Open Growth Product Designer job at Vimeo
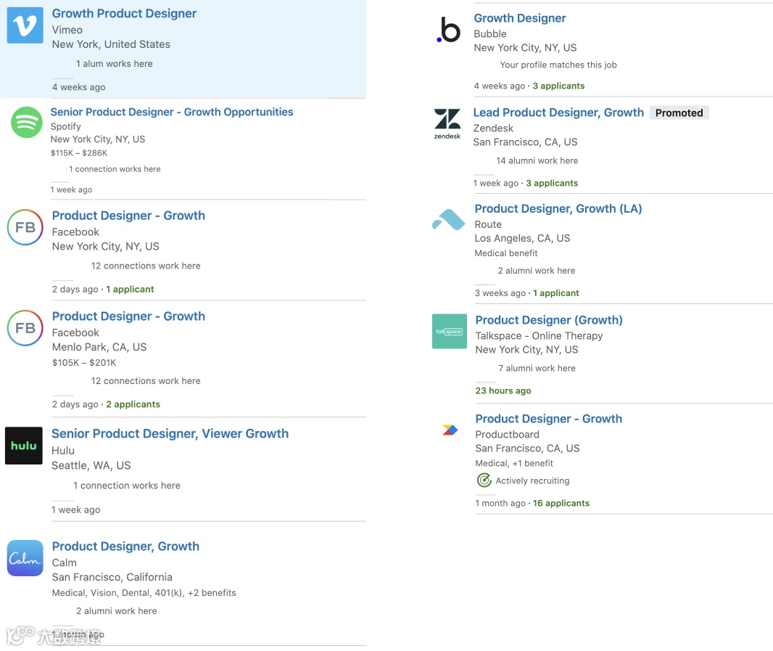 pyautogui.click(x=124, y=13)
